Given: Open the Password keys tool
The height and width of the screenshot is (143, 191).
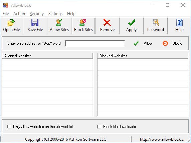Looking at the screenshot, I should (x=155, y=26).
